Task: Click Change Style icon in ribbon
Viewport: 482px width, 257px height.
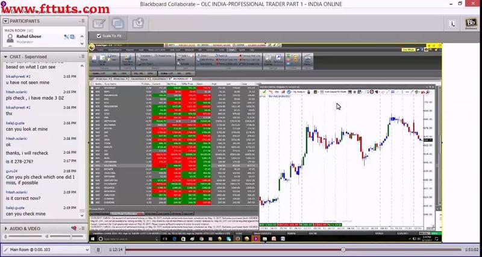Action: (102, 59)
